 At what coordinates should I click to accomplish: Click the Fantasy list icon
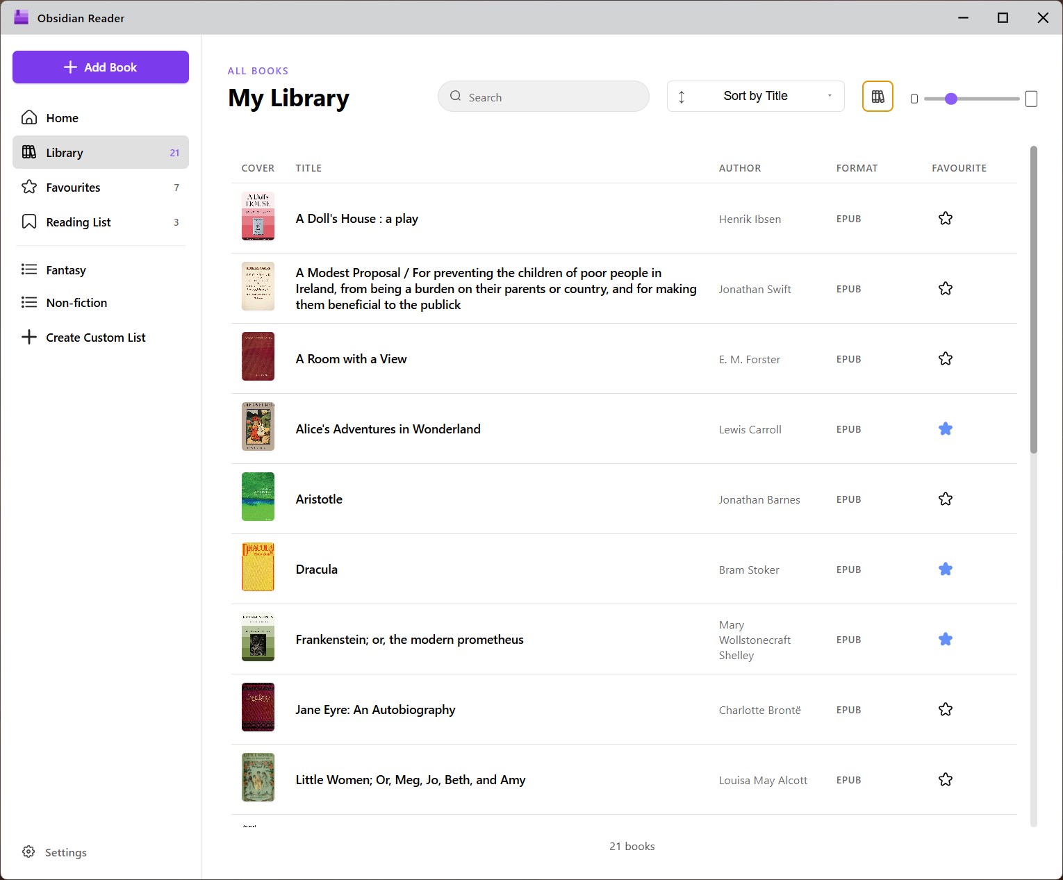pos(29,269)
